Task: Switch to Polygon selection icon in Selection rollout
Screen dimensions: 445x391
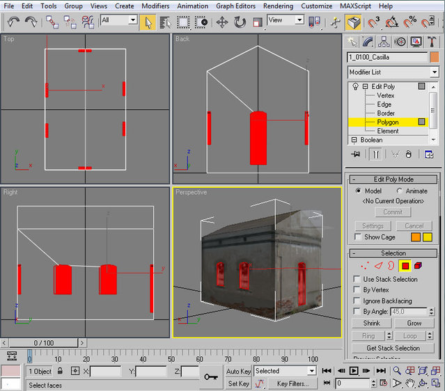Action: click(x=404, y=266)
